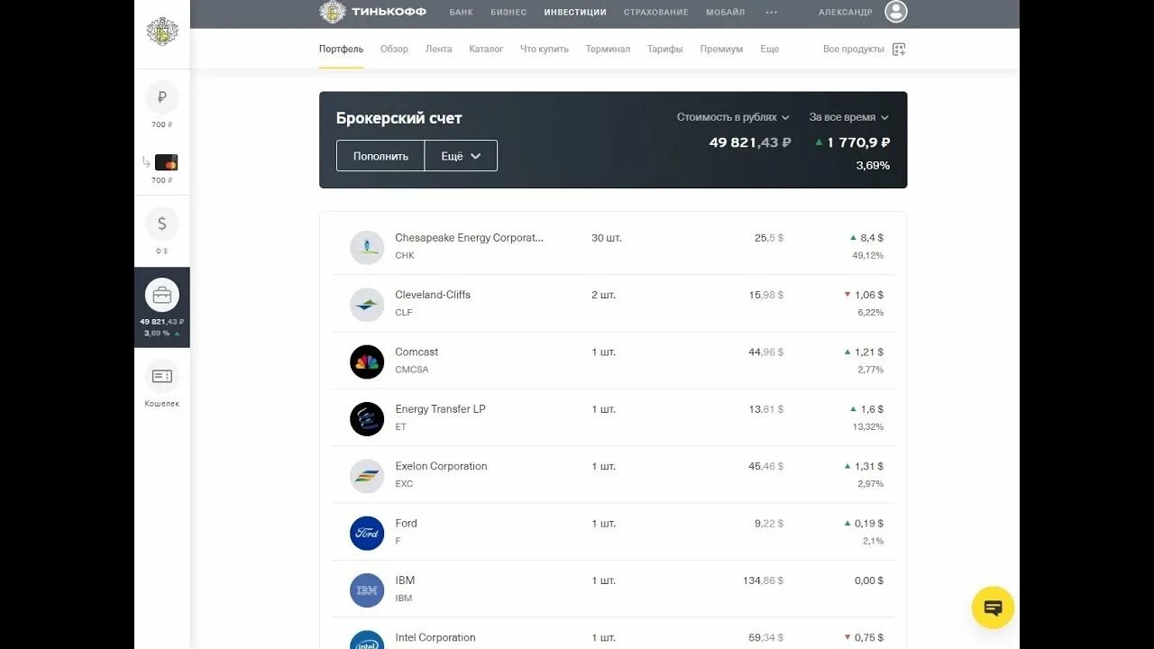This screenshot has width=1154, height=649.
Task: Click the Александр user name link
Action: [846, 13]
